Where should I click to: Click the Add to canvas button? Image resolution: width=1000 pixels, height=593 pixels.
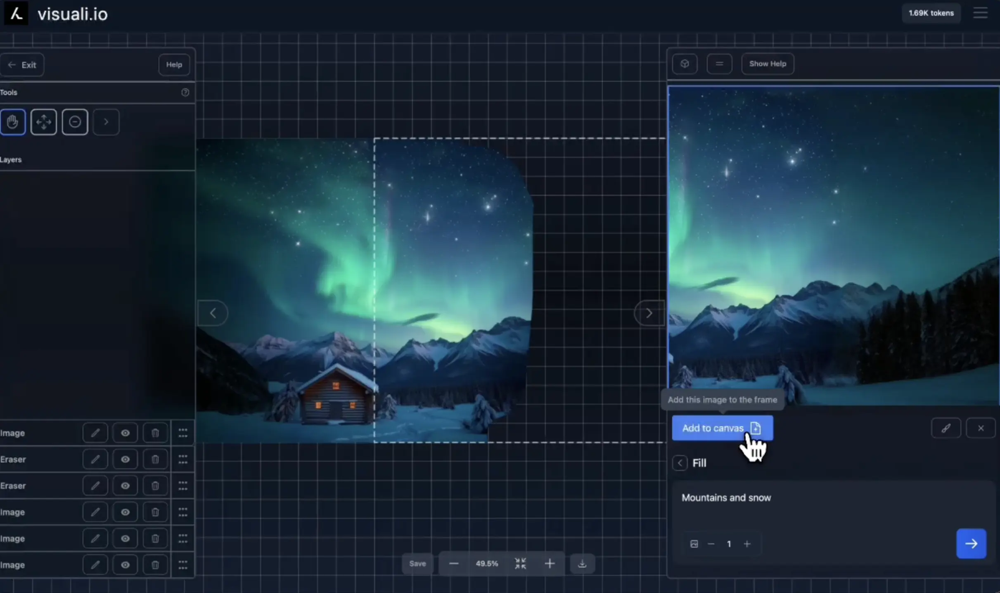[722, 428]
